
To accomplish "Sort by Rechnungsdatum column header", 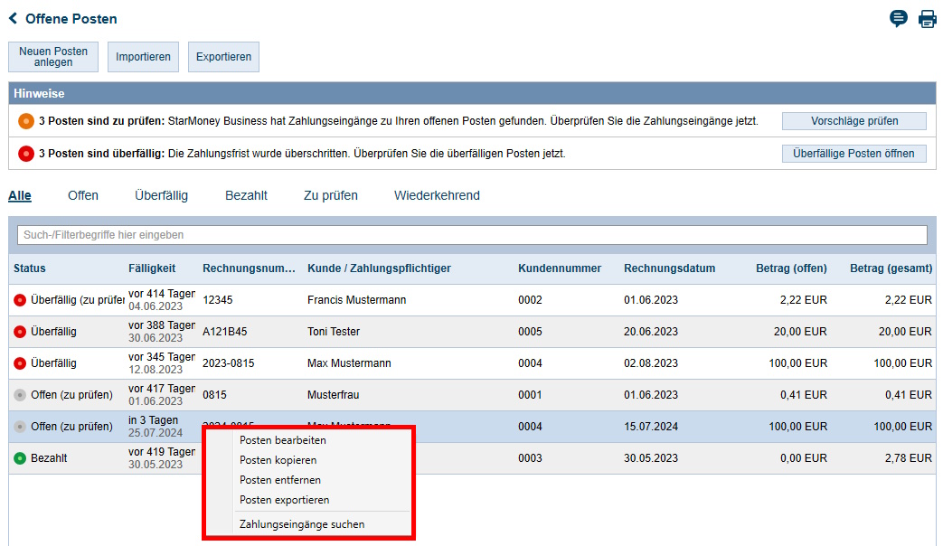I will [669, 268].
